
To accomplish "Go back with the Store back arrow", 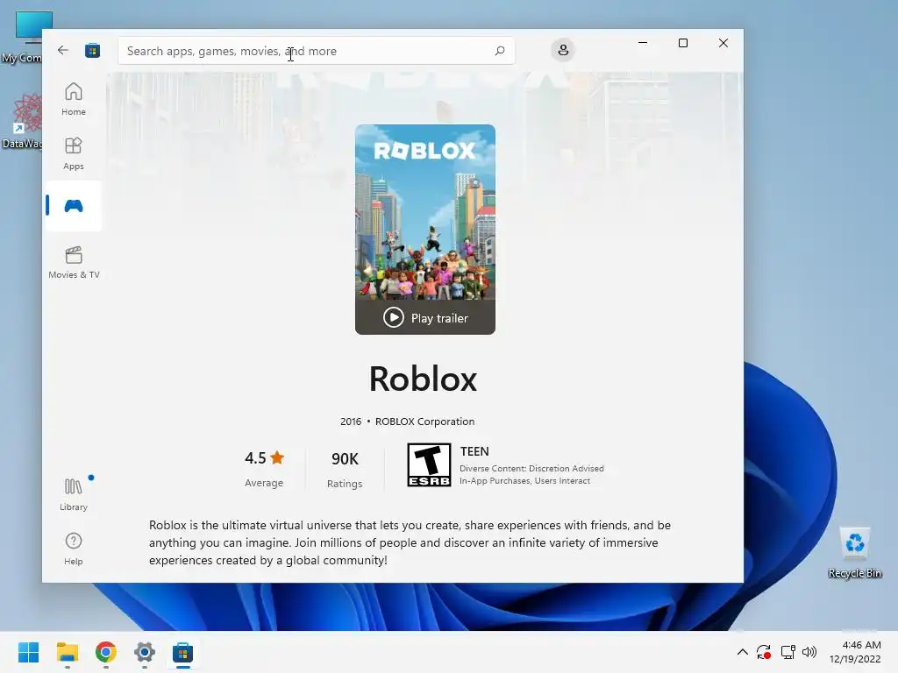I will click(x=63, y=50).
